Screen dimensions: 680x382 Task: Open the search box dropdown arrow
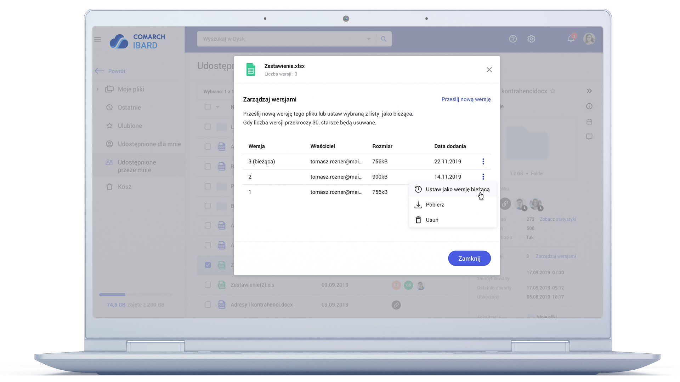pos(369,39)
